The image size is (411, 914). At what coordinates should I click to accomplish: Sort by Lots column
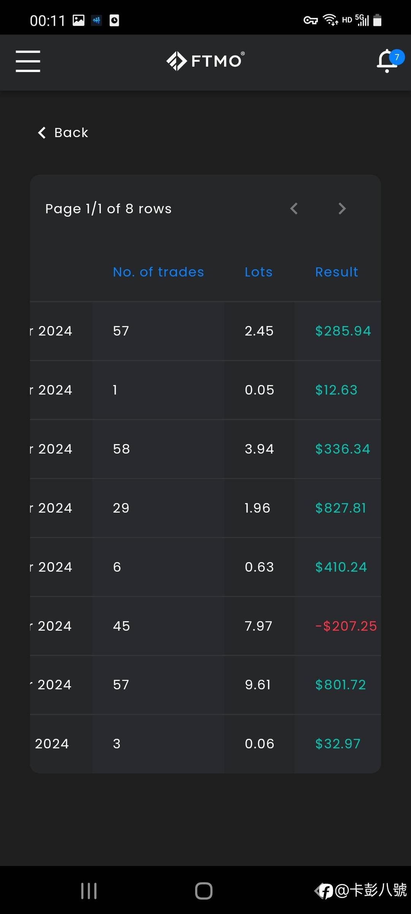coord(258,272)
